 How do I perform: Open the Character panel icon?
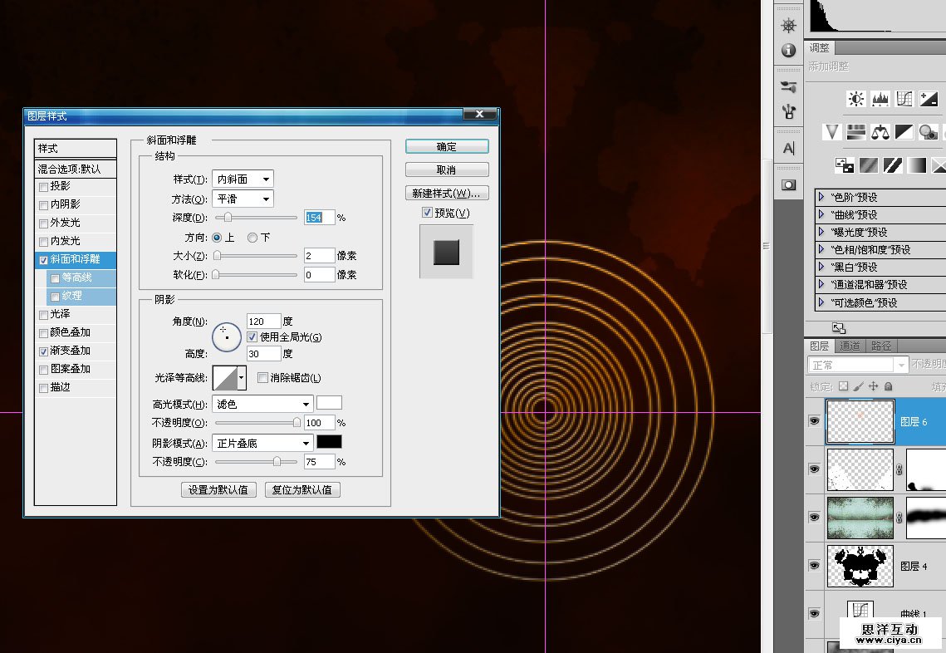point(788,149)
